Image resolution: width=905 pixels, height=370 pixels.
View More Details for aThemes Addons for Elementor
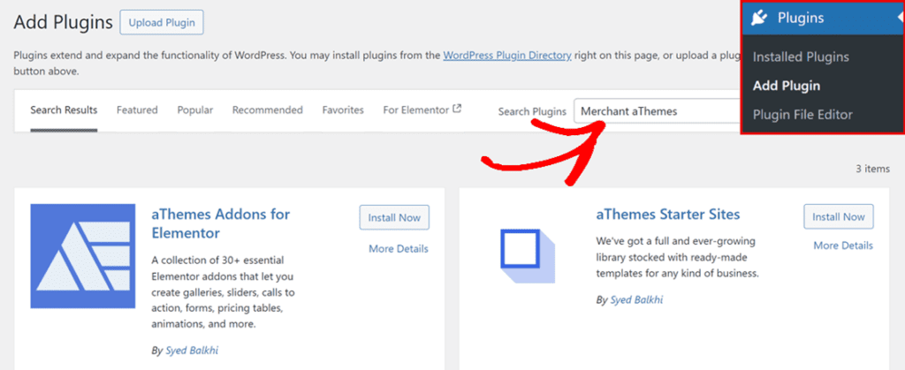[398, 249]
